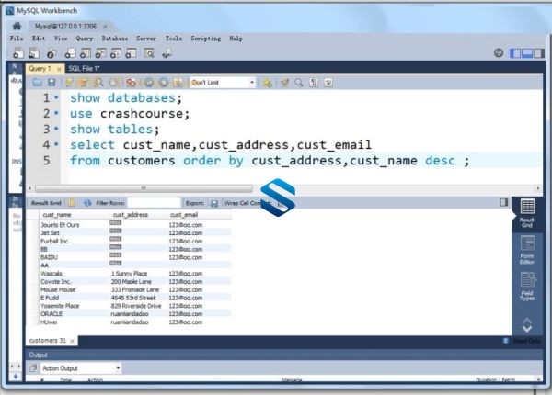Commit the transaction icon
The width and height of the screenshot is (552, 395).
coord(149,83)
